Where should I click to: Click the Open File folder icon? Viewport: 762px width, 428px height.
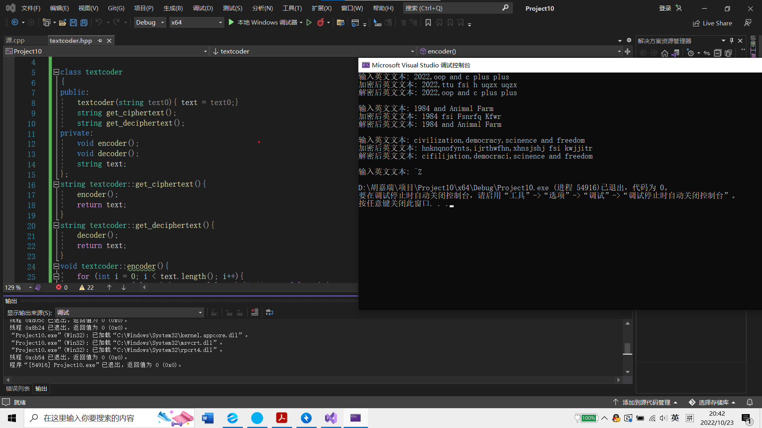point(62,23)
